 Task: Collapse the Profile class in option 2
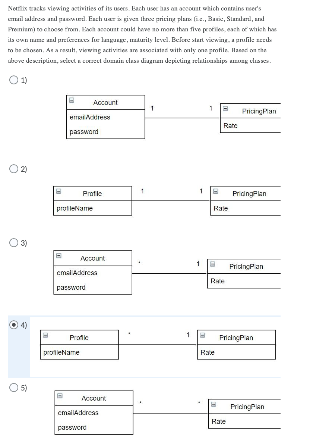tap(59, 190)
